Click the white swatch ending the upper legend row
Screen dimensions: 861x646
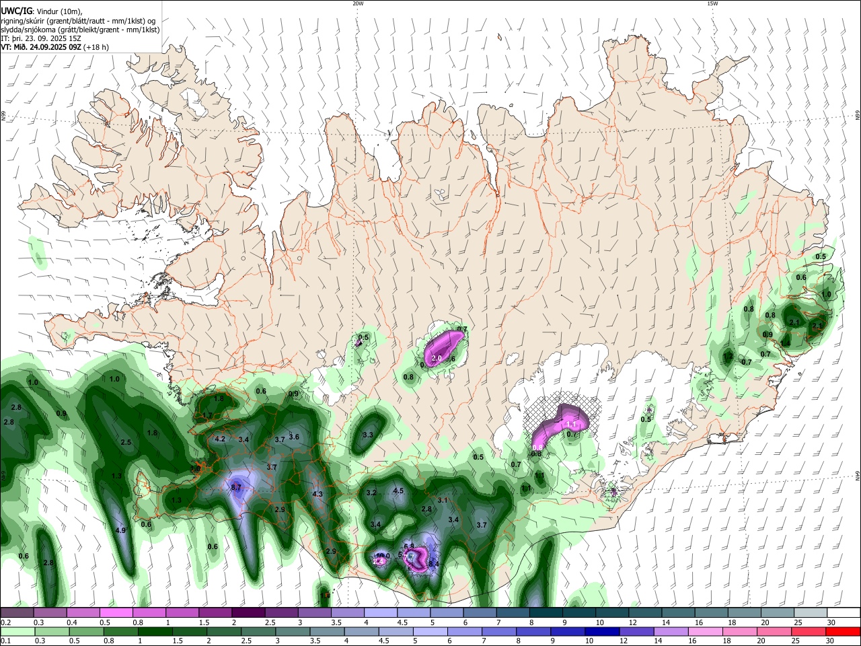(x=844, y=613)
